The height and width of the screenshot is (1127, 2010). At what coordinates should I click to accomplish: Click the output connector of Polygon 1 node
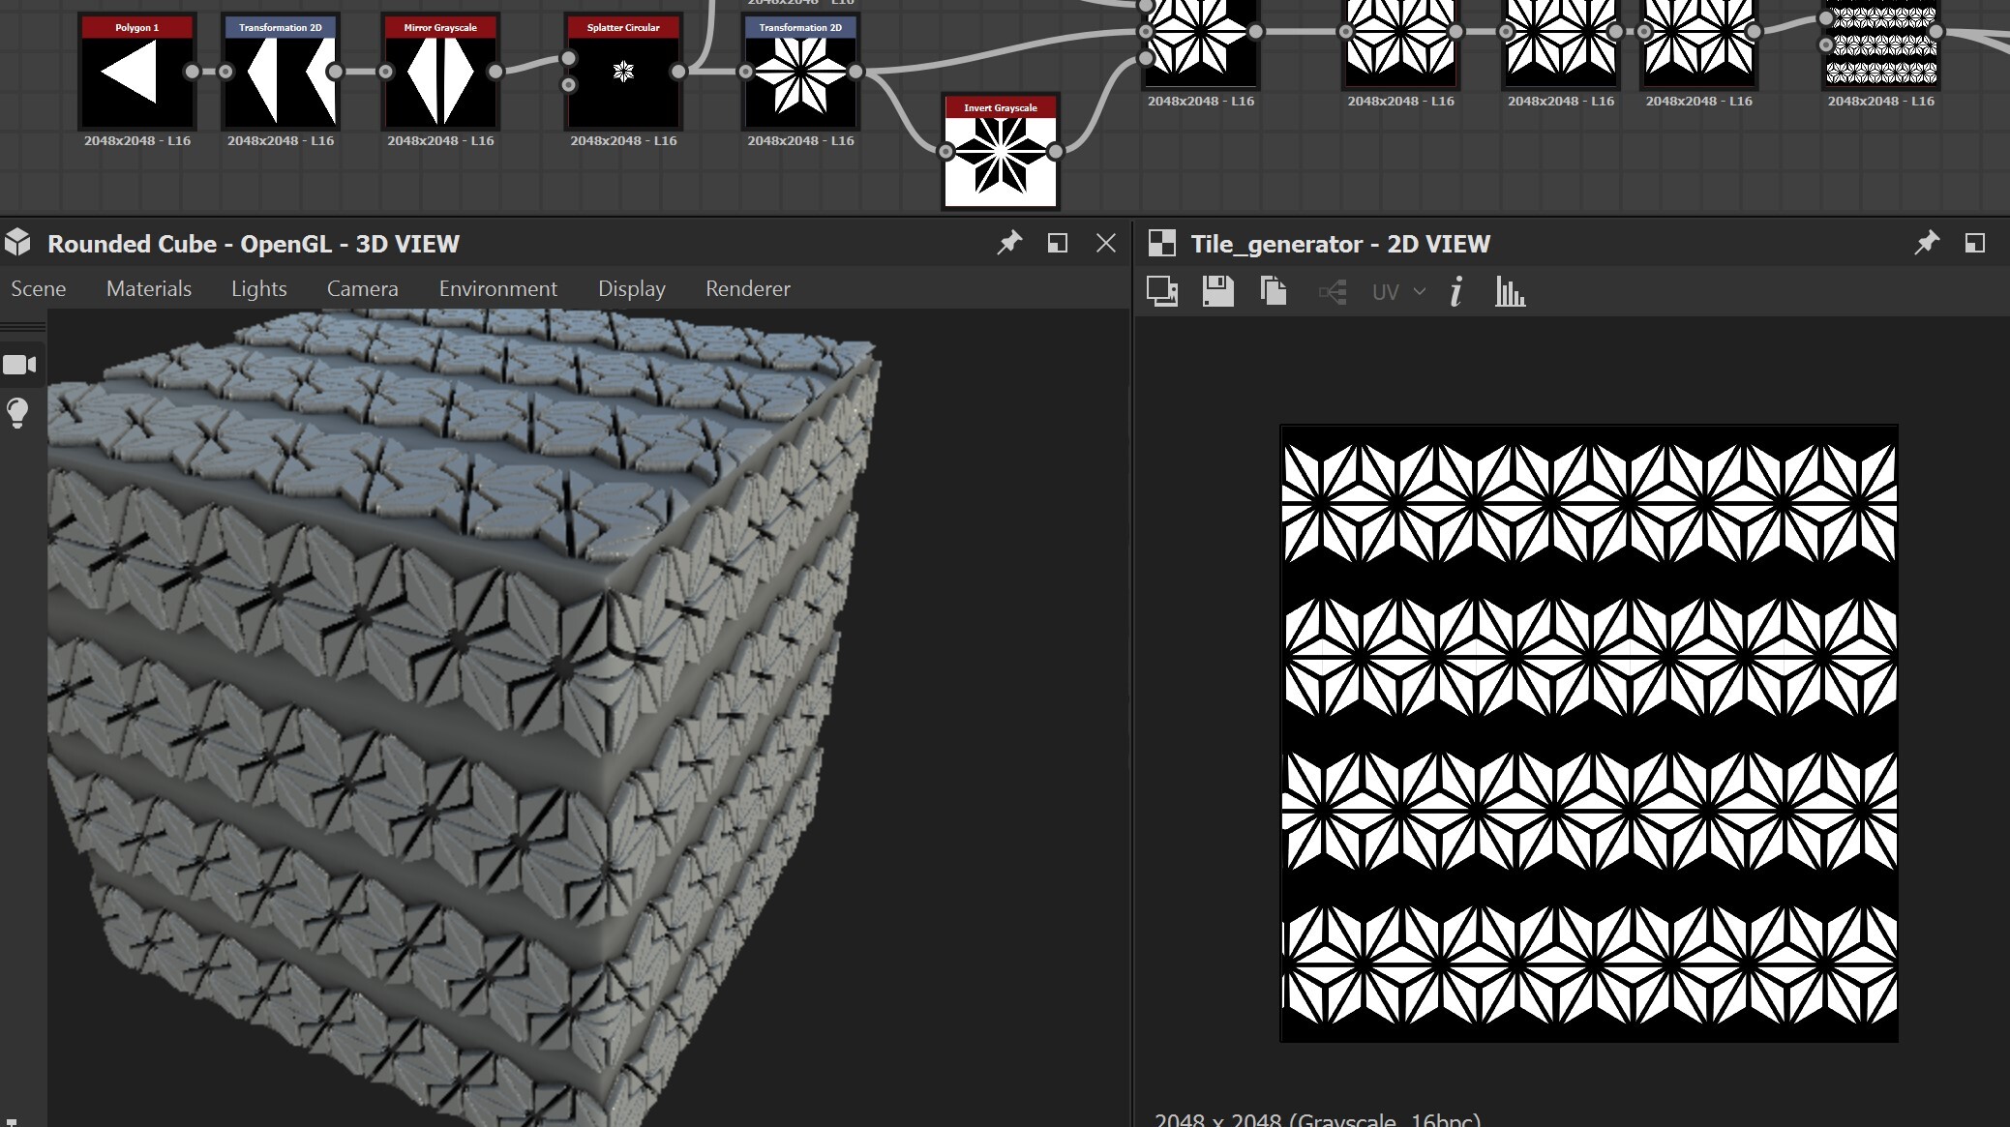tap(193, 72)
